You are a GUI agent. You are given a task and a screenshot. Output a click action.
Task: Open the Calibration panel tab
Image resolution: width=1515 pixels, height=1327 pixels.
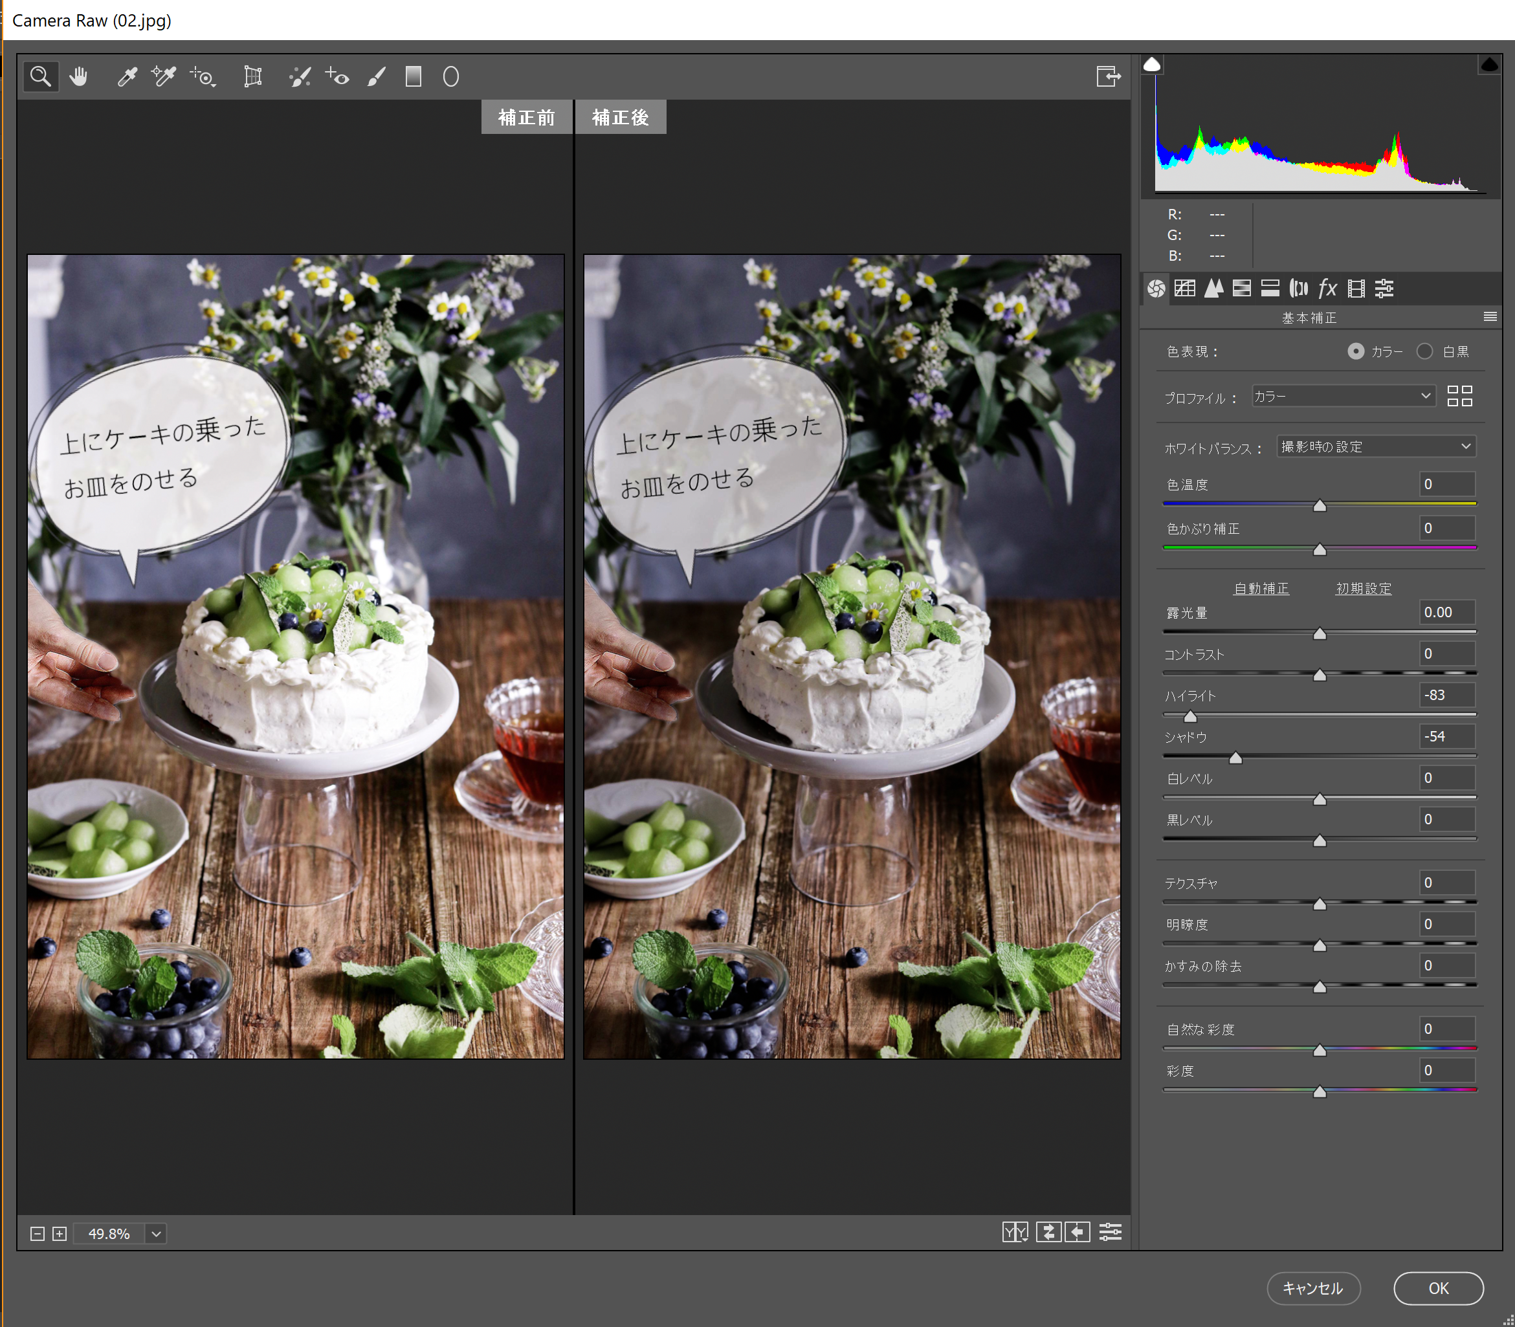pyautogui.click(x=1356, y=289)
